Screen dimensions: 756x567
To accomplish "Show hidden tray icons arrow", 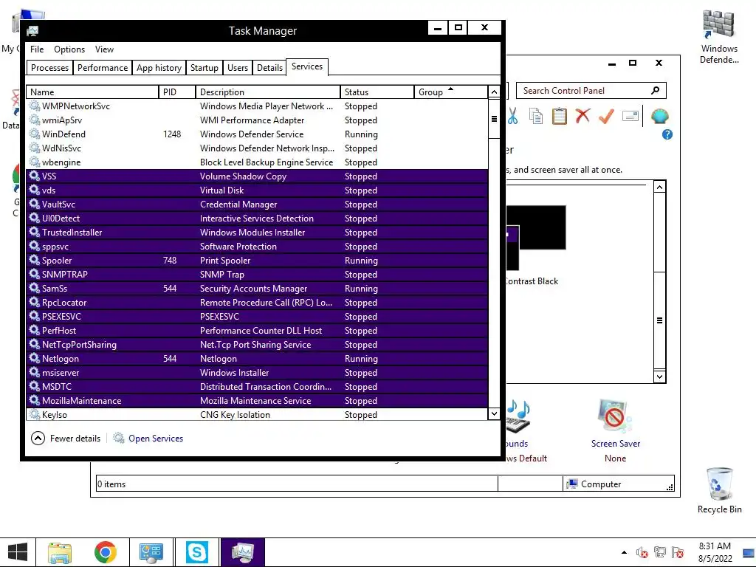I will 624,552.
